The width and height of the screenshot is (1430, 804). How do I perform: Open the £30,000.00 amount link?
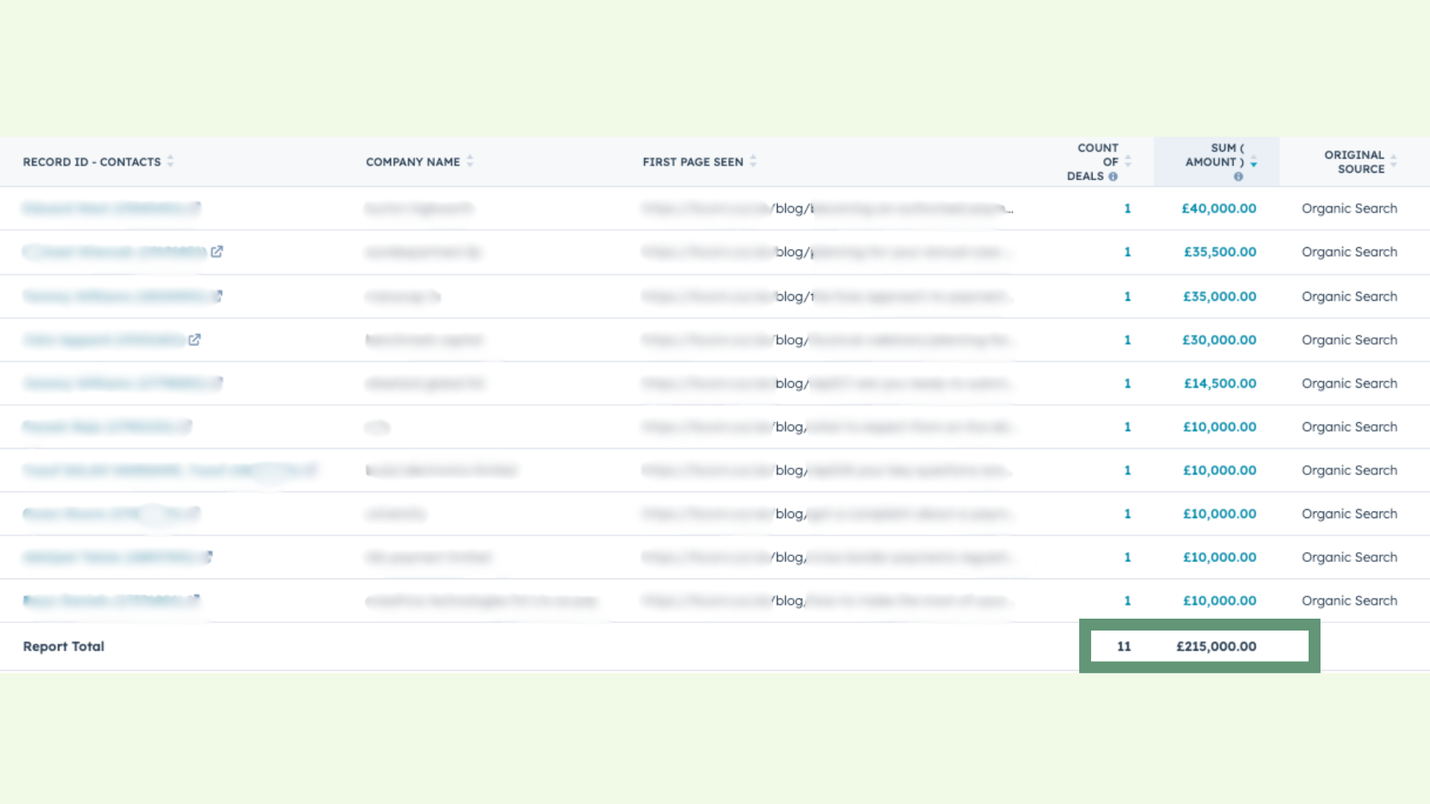coord(1219,339)
